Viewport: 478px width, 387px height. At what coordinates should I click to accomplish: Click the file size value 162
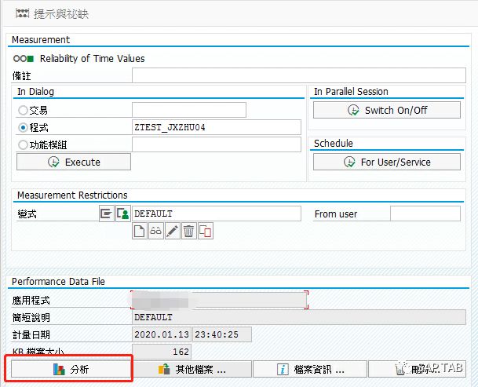point(162,352)
